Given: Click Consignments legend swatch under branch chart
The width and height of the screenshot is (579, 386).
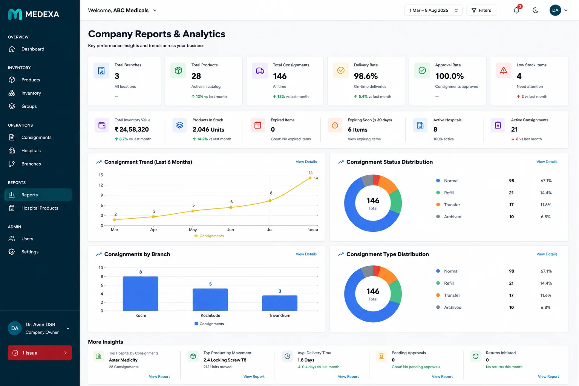Looking at the screenshot, I should coord(196,324).
